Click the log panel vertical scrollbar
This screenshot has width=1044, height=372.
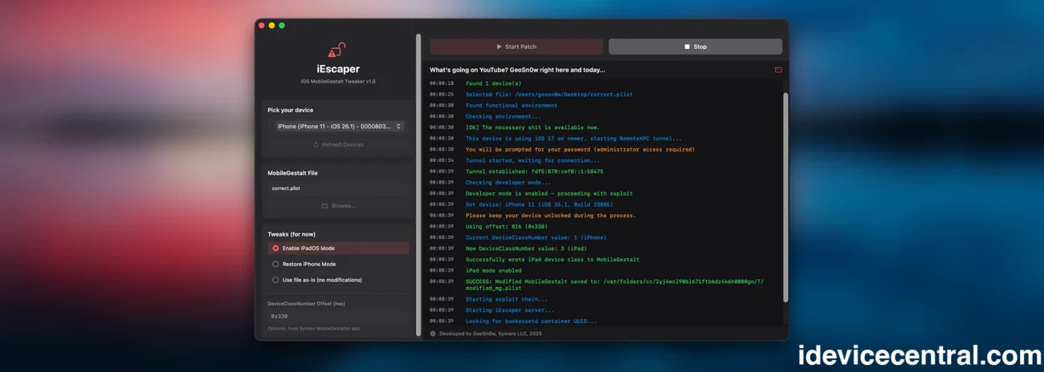[785, 196]
